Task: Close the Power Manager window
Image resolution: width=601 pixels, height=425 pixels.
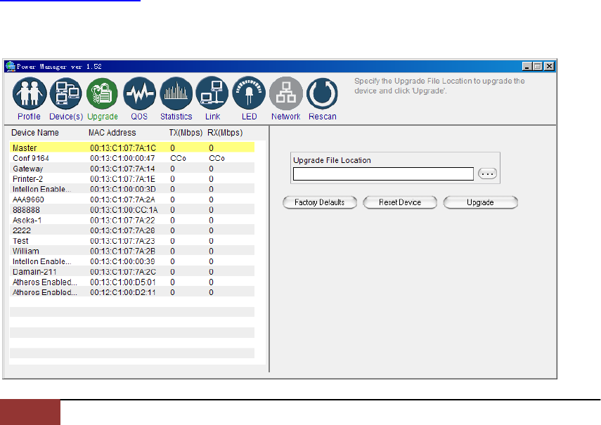Action: pyautogui.click(x=549, y=66)
